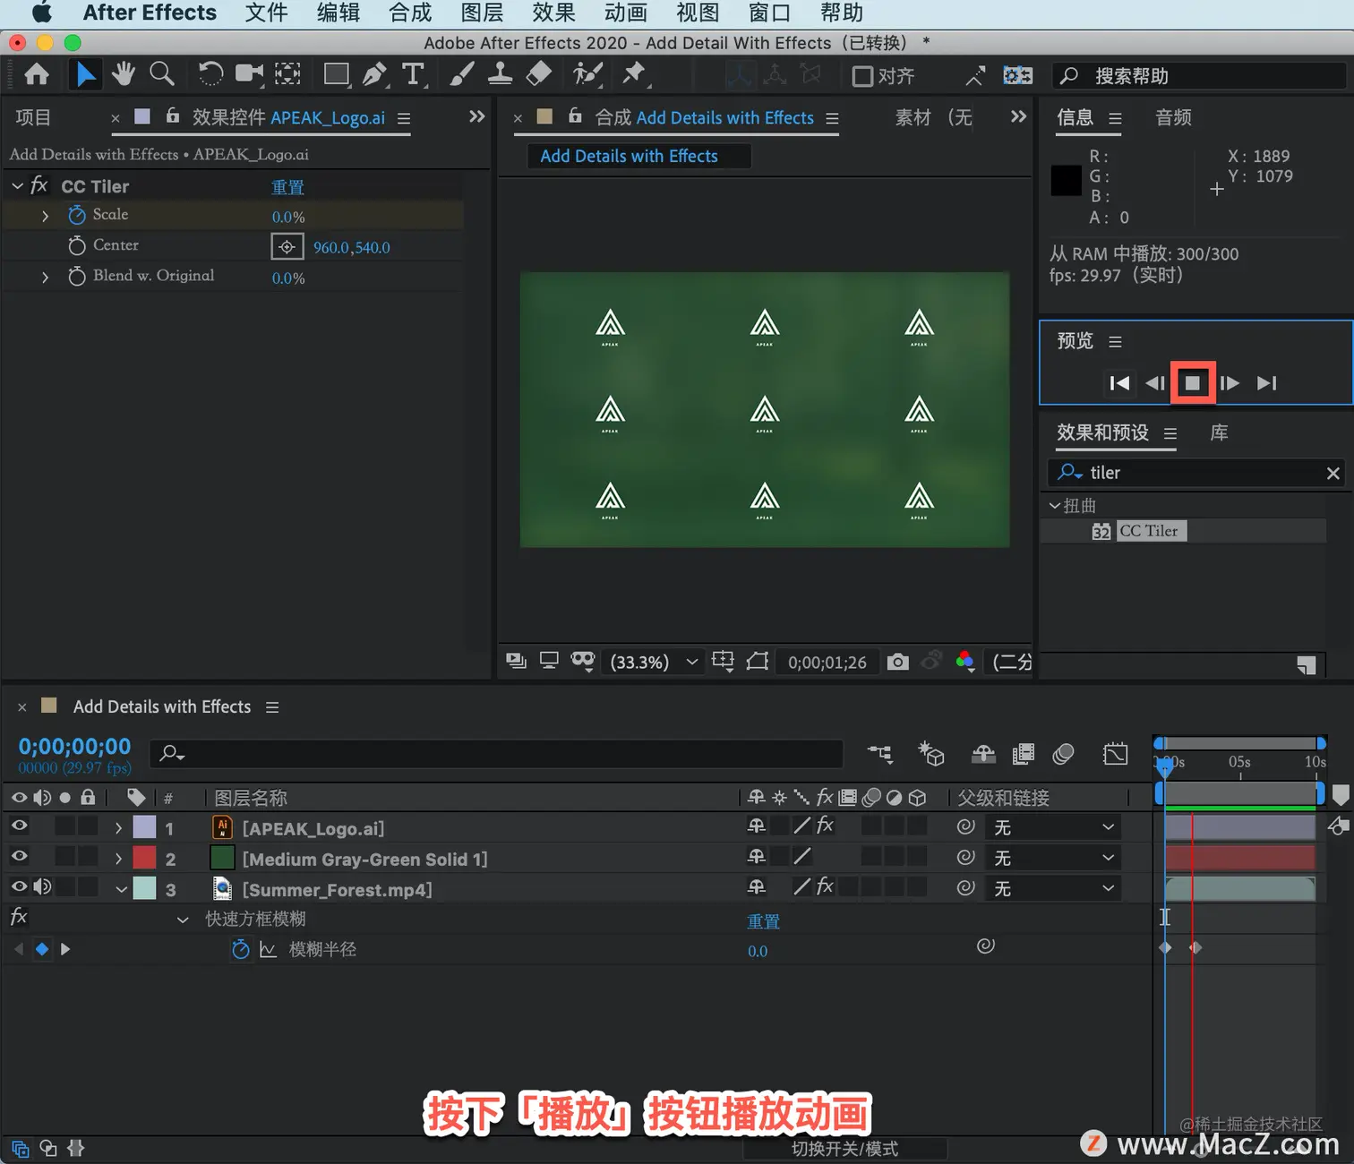This screenshot has width=1354, height=1164.
Task: Expand the APEAK_Logo.ai layer properties
Action: [118, 828]
